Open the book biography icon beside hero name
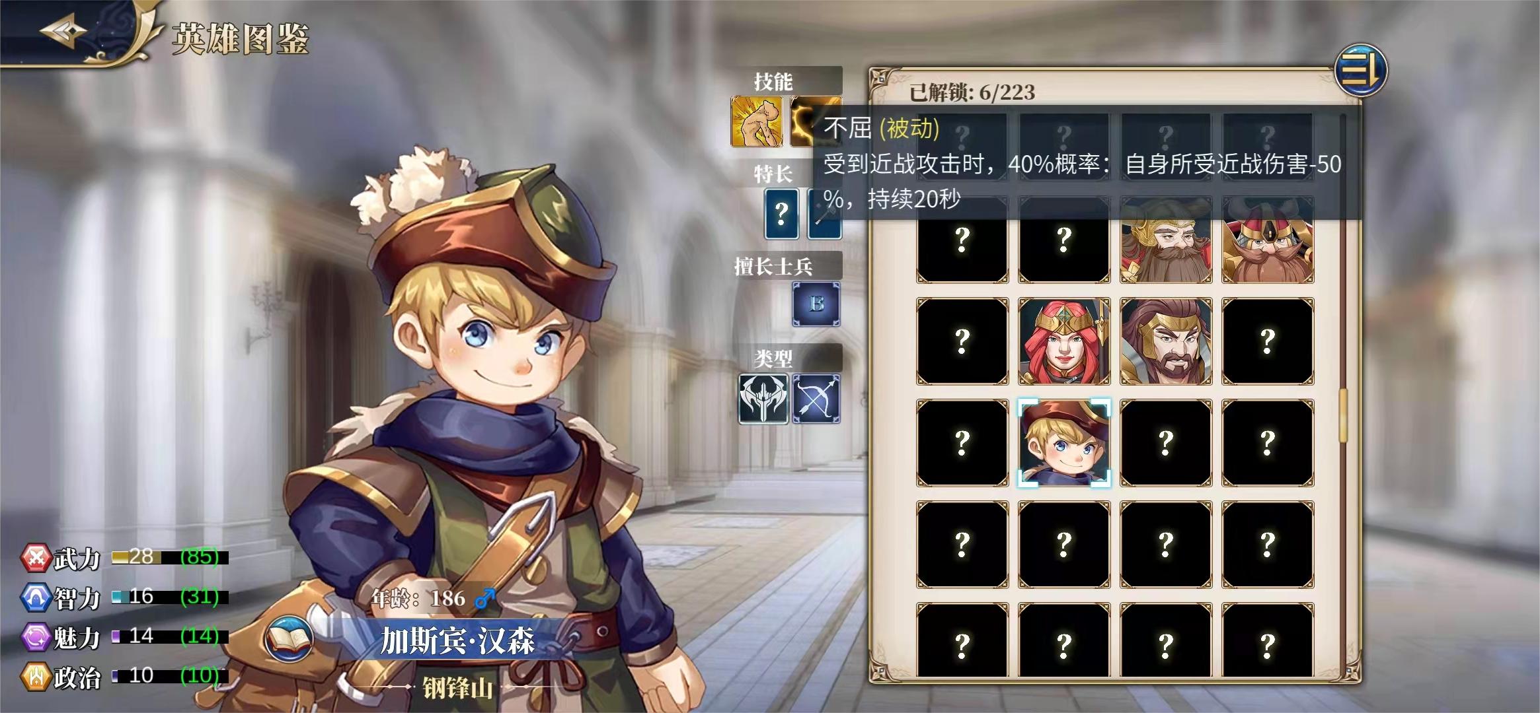 pyautogui.click(x=289, y=639)
